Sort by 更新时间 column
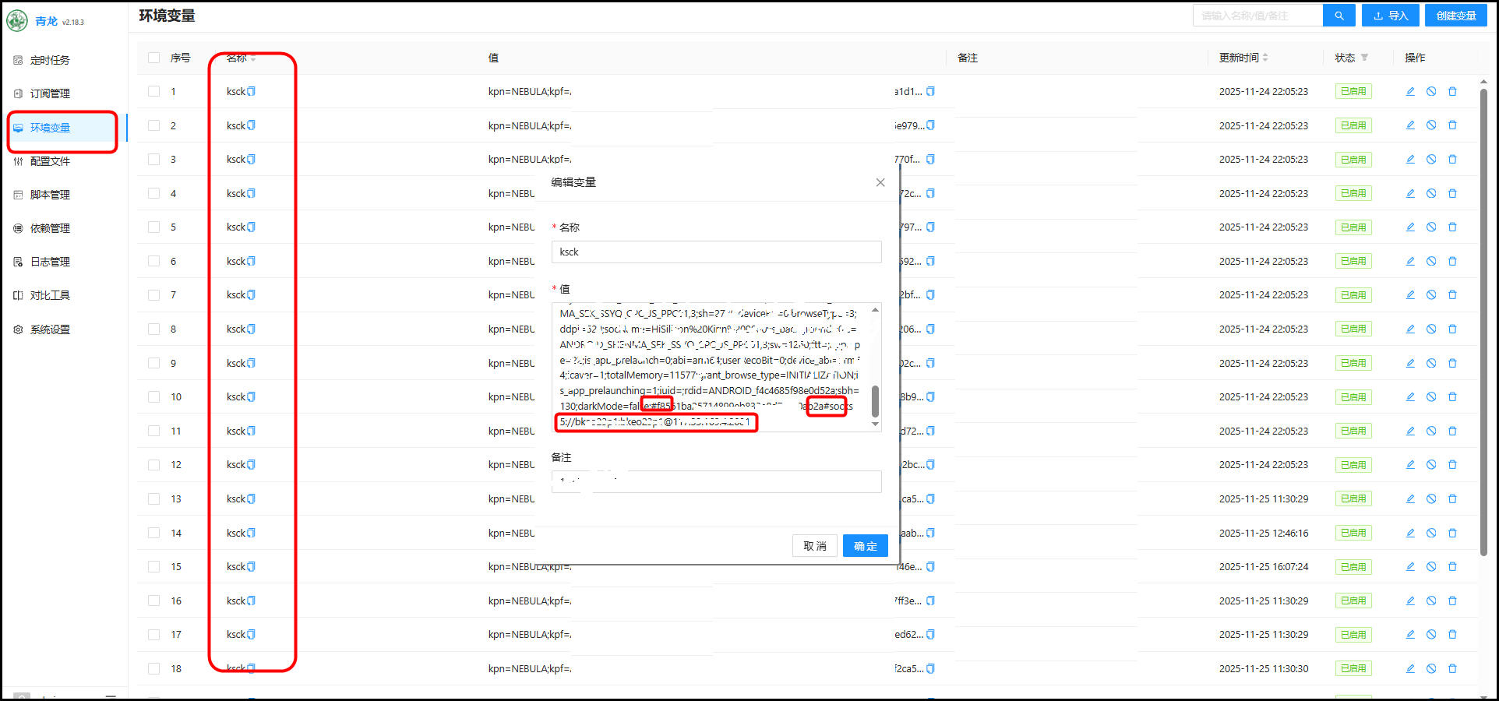This screenshot has height=701, width=1499. click(x=1265, y=58)
